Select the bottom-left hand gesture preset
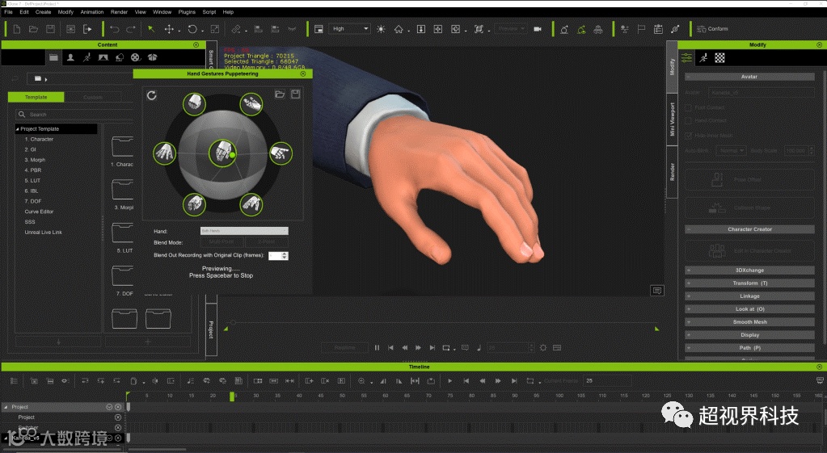The width and height of the screenshot is (827, 453). point(194,203)
